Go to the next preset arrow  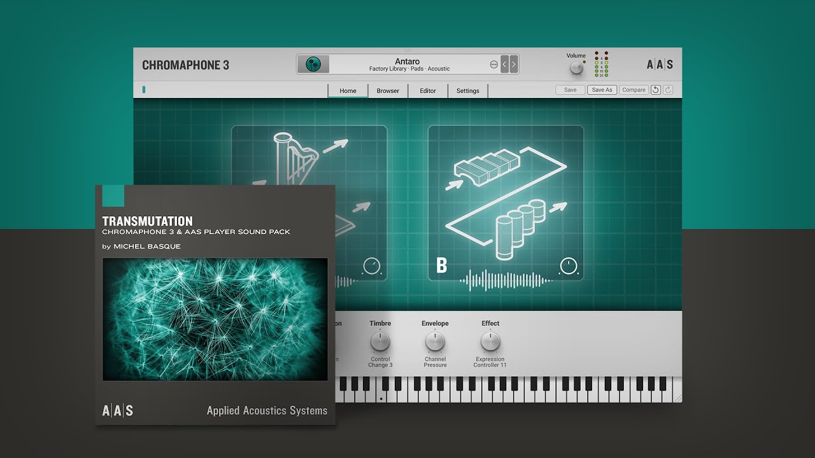click(x=513, y=64)
